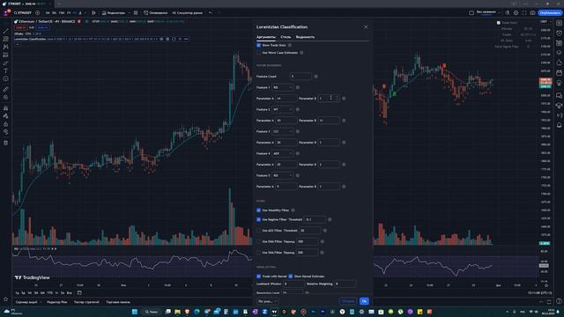The image size is (564, 317).
Task: Take chart snapshot with camera icon
Action: [532, 13]
